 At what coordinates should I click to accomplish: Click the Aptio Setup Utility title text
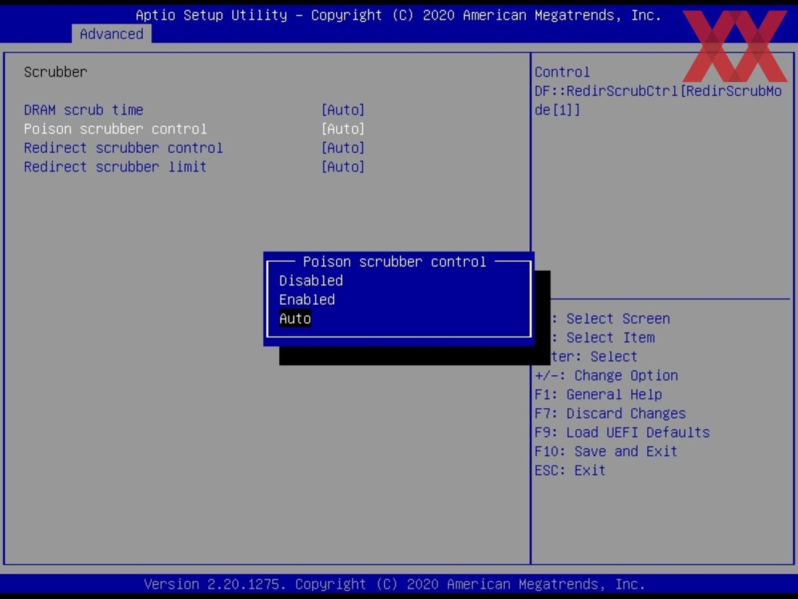[x=398, y=15]
